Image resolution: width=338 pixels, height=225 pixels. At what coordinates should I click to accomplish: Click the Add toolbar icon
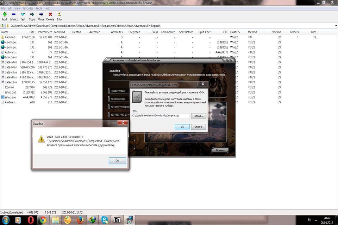point(5,14)
